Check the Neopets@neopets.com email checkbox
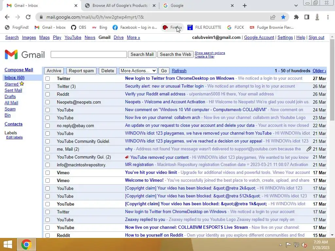This screenshot has width=335, height=251. click(x=48, y=102)
